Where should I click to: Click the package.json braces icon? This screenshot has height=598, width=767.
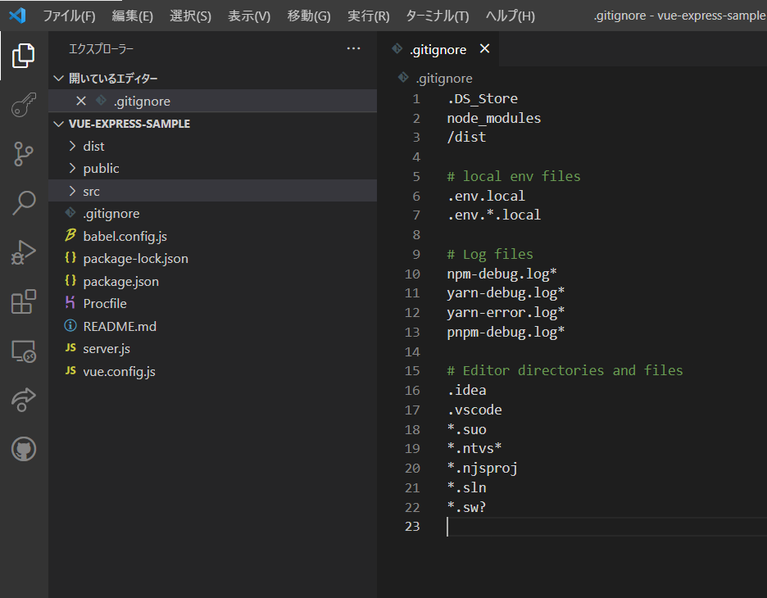70,281
